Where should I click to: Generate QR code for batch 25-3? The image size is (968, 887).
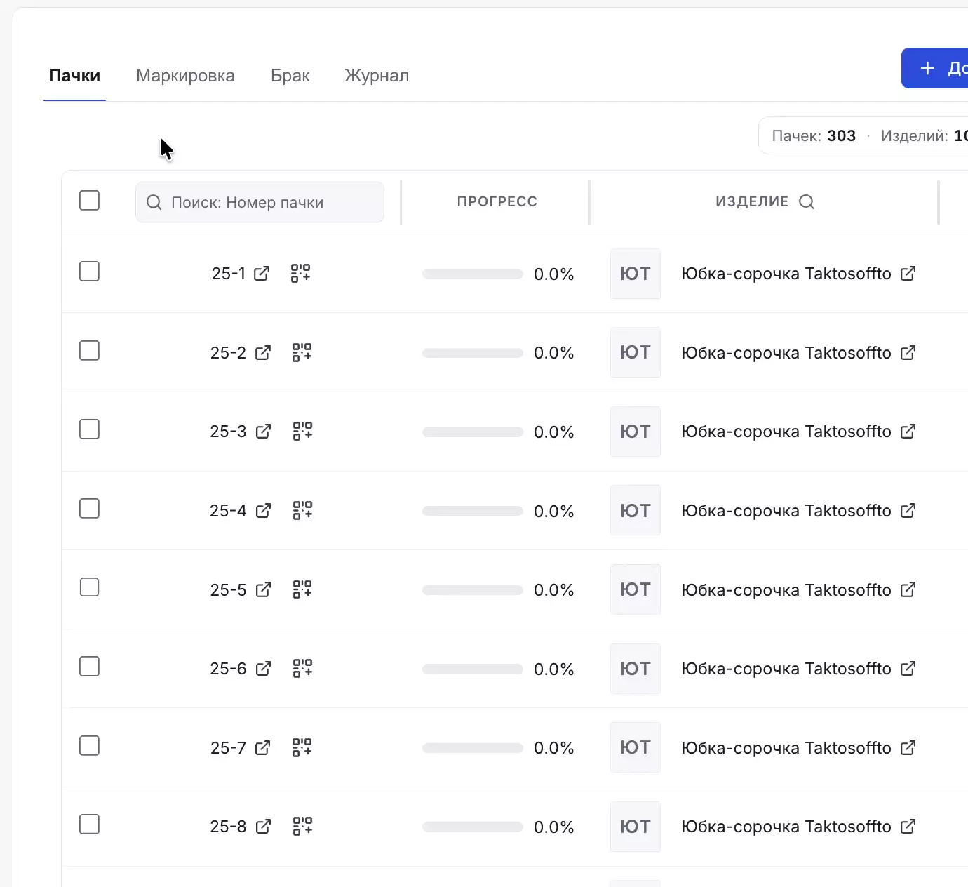303,431
